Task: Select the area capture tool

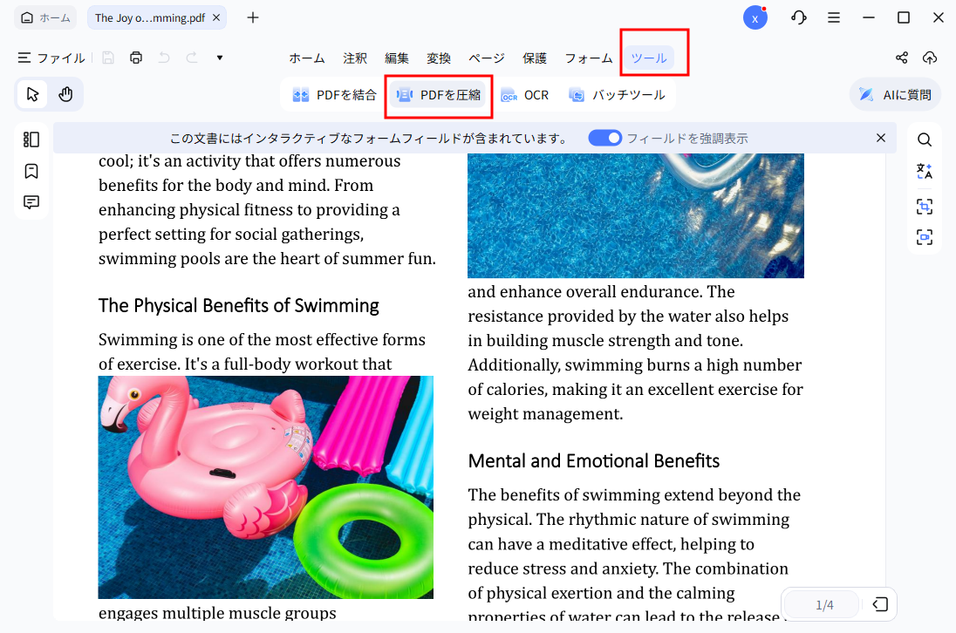Action: coord(925,207)
